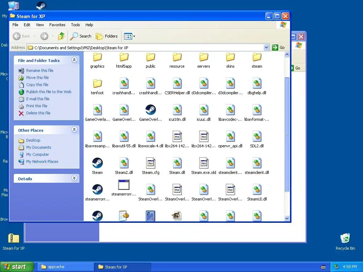
Task: Open the View menu
Action: coord(40,25)
